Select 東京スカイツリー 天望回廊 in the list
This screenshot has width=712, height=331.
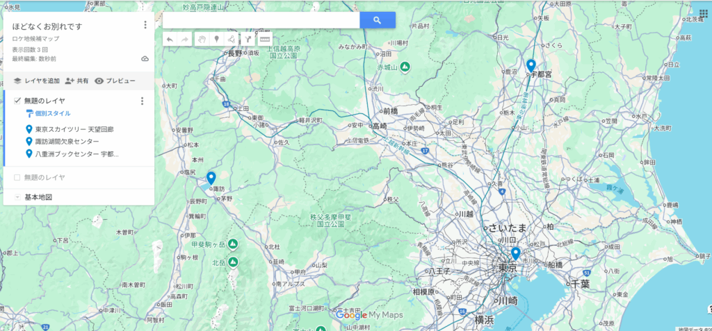coord(74,129)
